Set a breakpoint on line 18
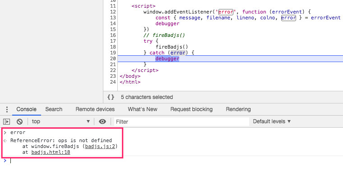The image size is (343, 170). click(113, 47)
